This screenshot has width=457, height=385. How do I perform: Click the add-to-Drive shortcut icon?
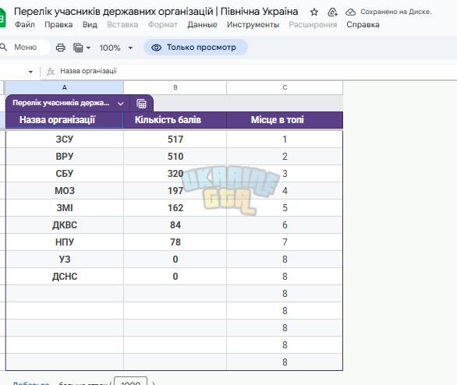click(332, 12)
